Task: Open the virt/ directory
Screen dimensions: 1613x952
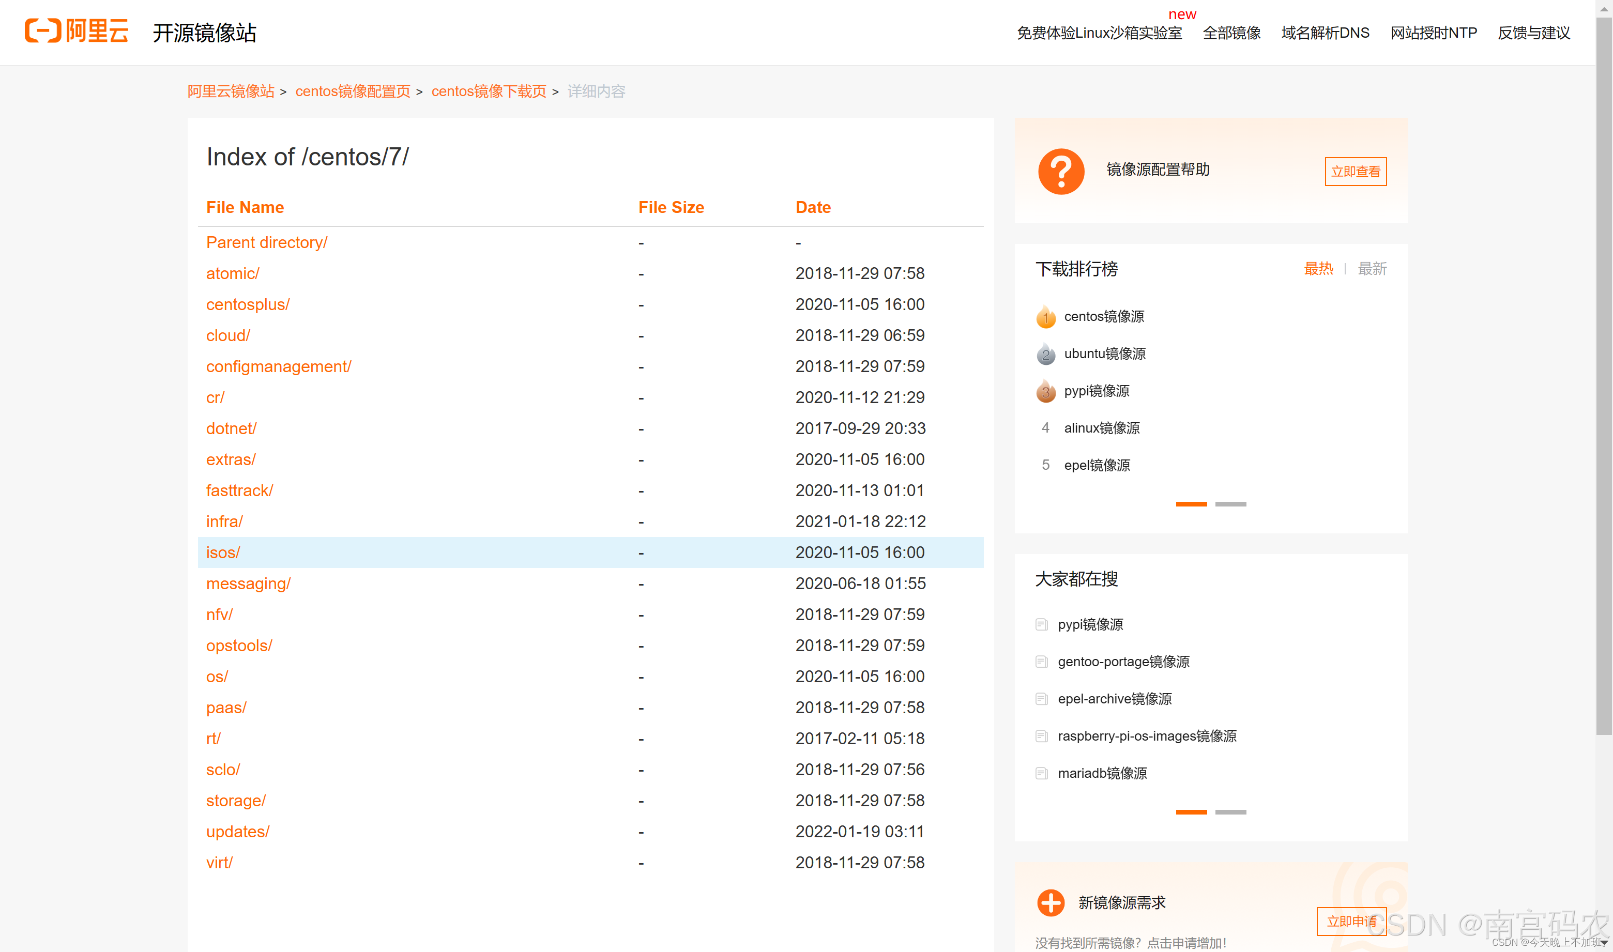Action: click(x=219, y=862)
